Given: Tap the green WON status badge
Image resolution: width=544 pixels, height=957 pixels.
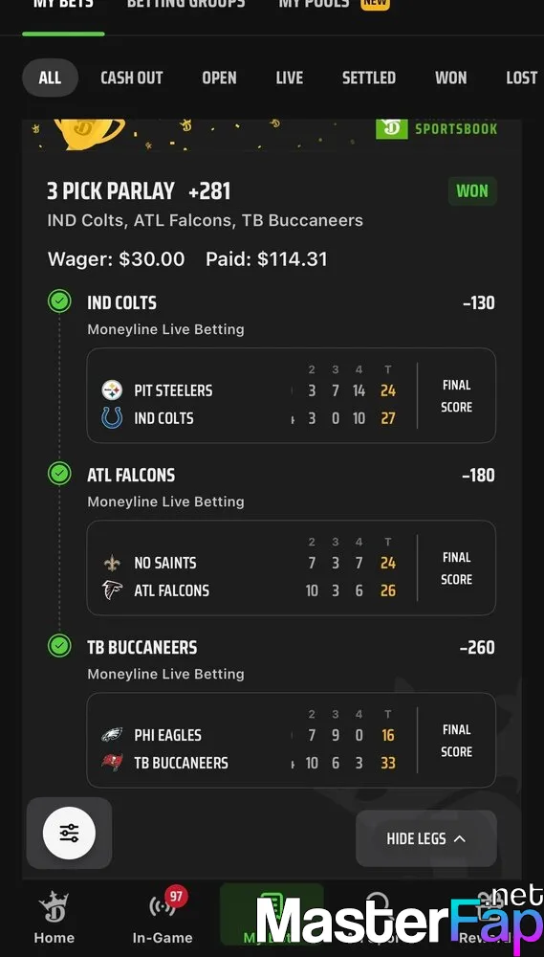Looking at the screenshot, I should (472, 191).
